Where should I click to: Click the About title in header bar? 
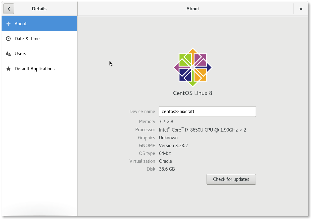[193, 9]
